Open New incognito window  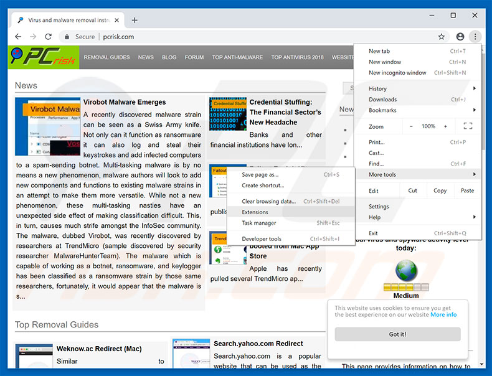click(418, 73)
